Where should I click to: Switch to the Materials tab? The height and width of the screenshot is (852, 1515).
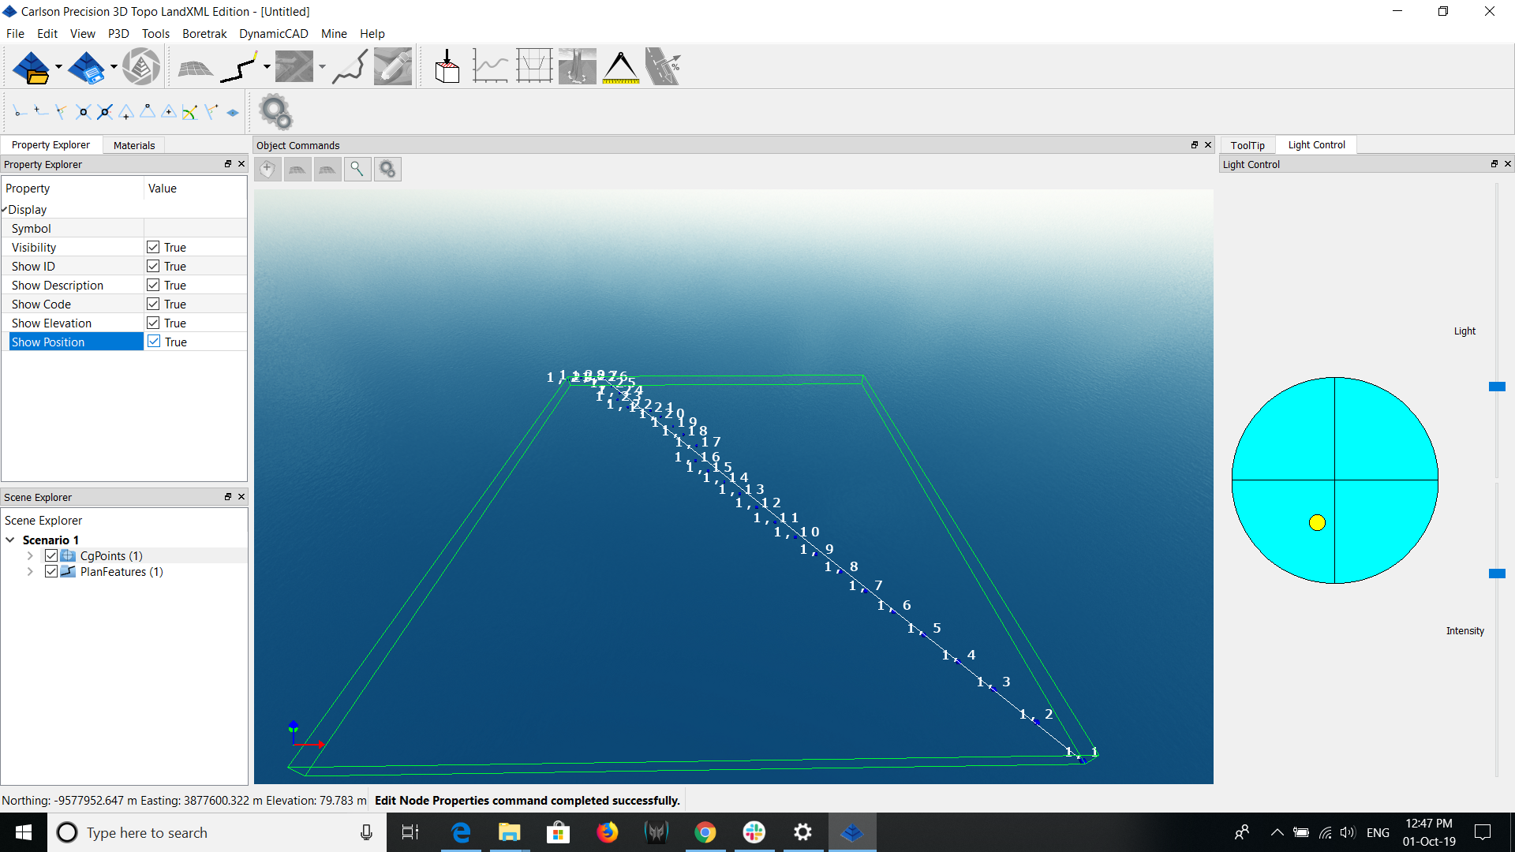pyautogui.click(x=134, y=145)
